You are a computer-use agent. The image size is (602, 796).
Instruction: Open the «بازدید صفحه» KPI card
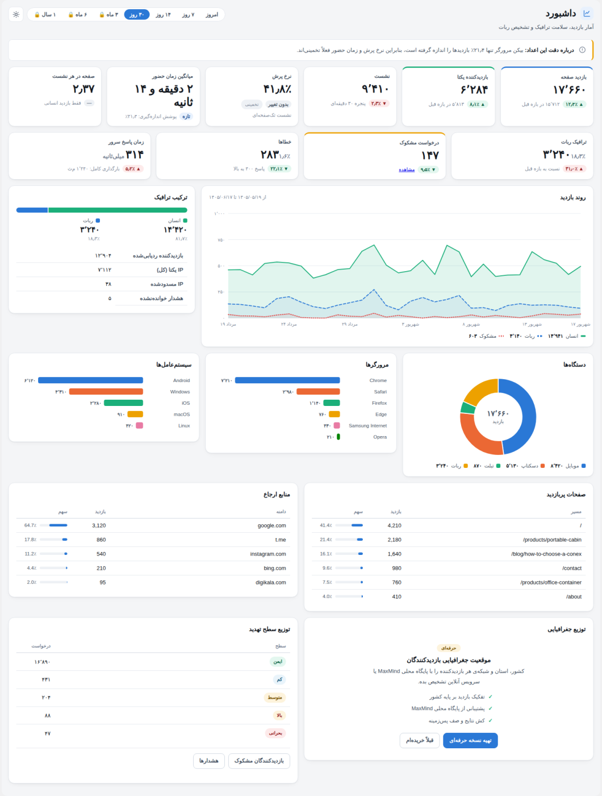coord(547,96)
